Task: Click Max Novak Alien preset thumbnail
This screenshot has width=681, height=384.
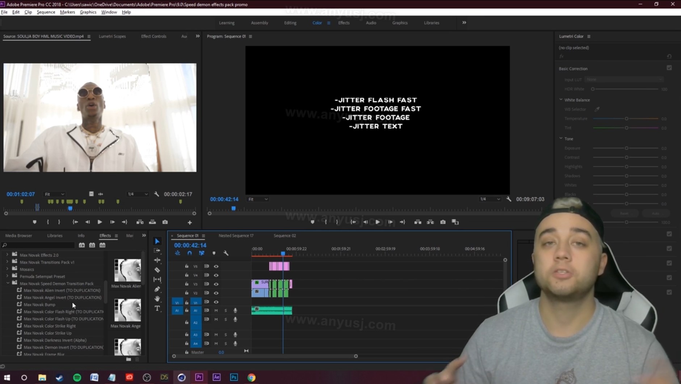Action: point(127,270)
